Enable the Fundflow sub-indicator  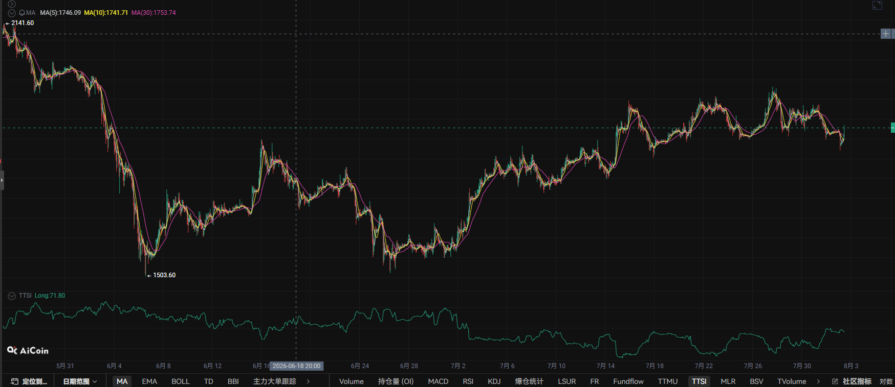pyautogui.click(x=628, y=381)
